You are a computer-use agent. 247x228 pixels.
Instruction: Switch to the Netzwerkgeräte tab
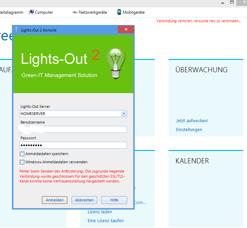pyautogui.click(x=90, y=12)
